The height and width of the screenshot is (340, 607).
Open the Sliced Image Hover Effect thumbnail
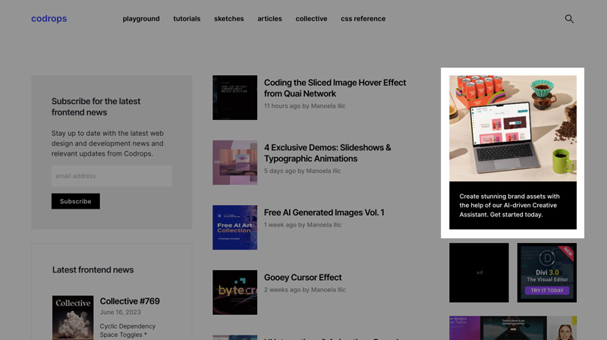234,98
